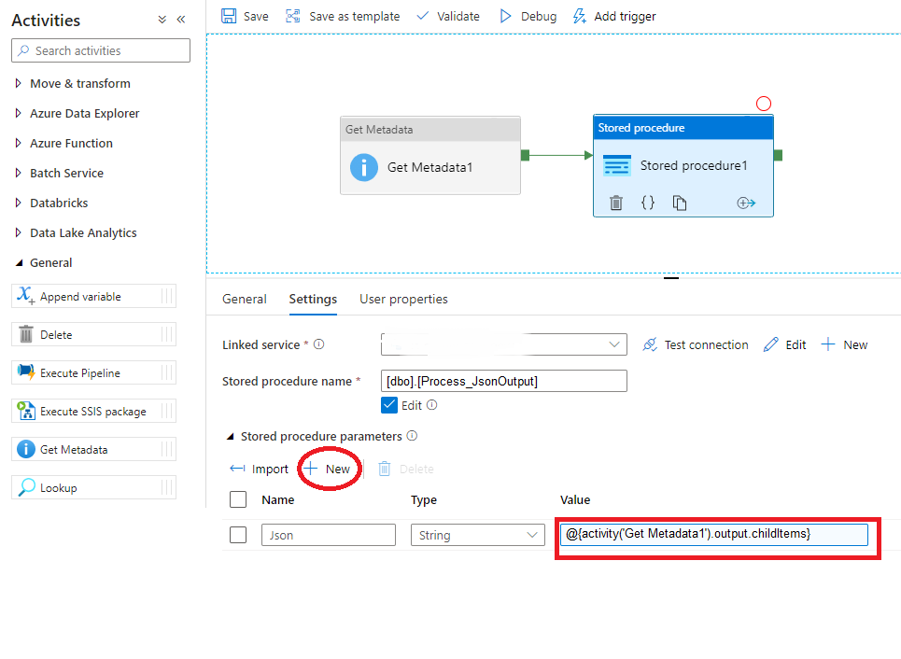Click the Edit pencil icon for linked service
Viewport: 901px width, 659px height.
[x=770, y=344]
